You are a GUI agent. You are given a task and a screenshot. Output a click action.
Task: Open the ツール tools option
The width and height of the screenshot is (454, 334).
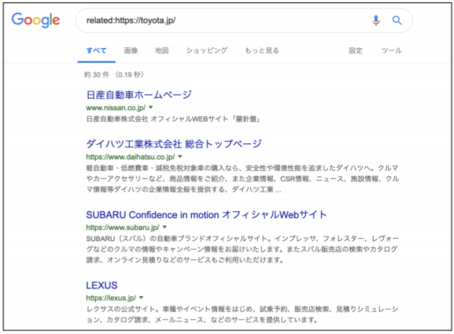coord(392,50)
